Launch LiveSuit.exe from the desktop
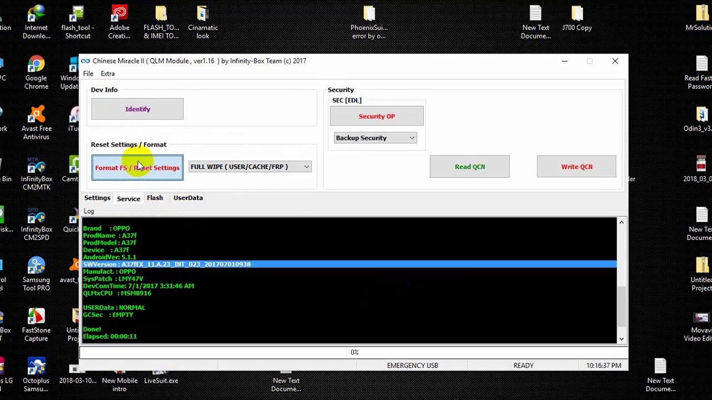 coord(161,376)
